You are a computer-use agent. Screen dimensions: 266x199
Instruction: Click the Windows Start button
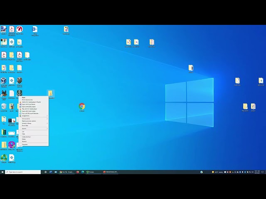(x=2, y=172)
